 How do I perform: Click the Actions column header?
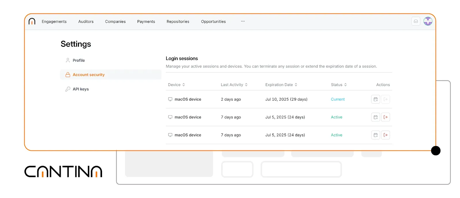pyautogui.click(x=383, y=85)
